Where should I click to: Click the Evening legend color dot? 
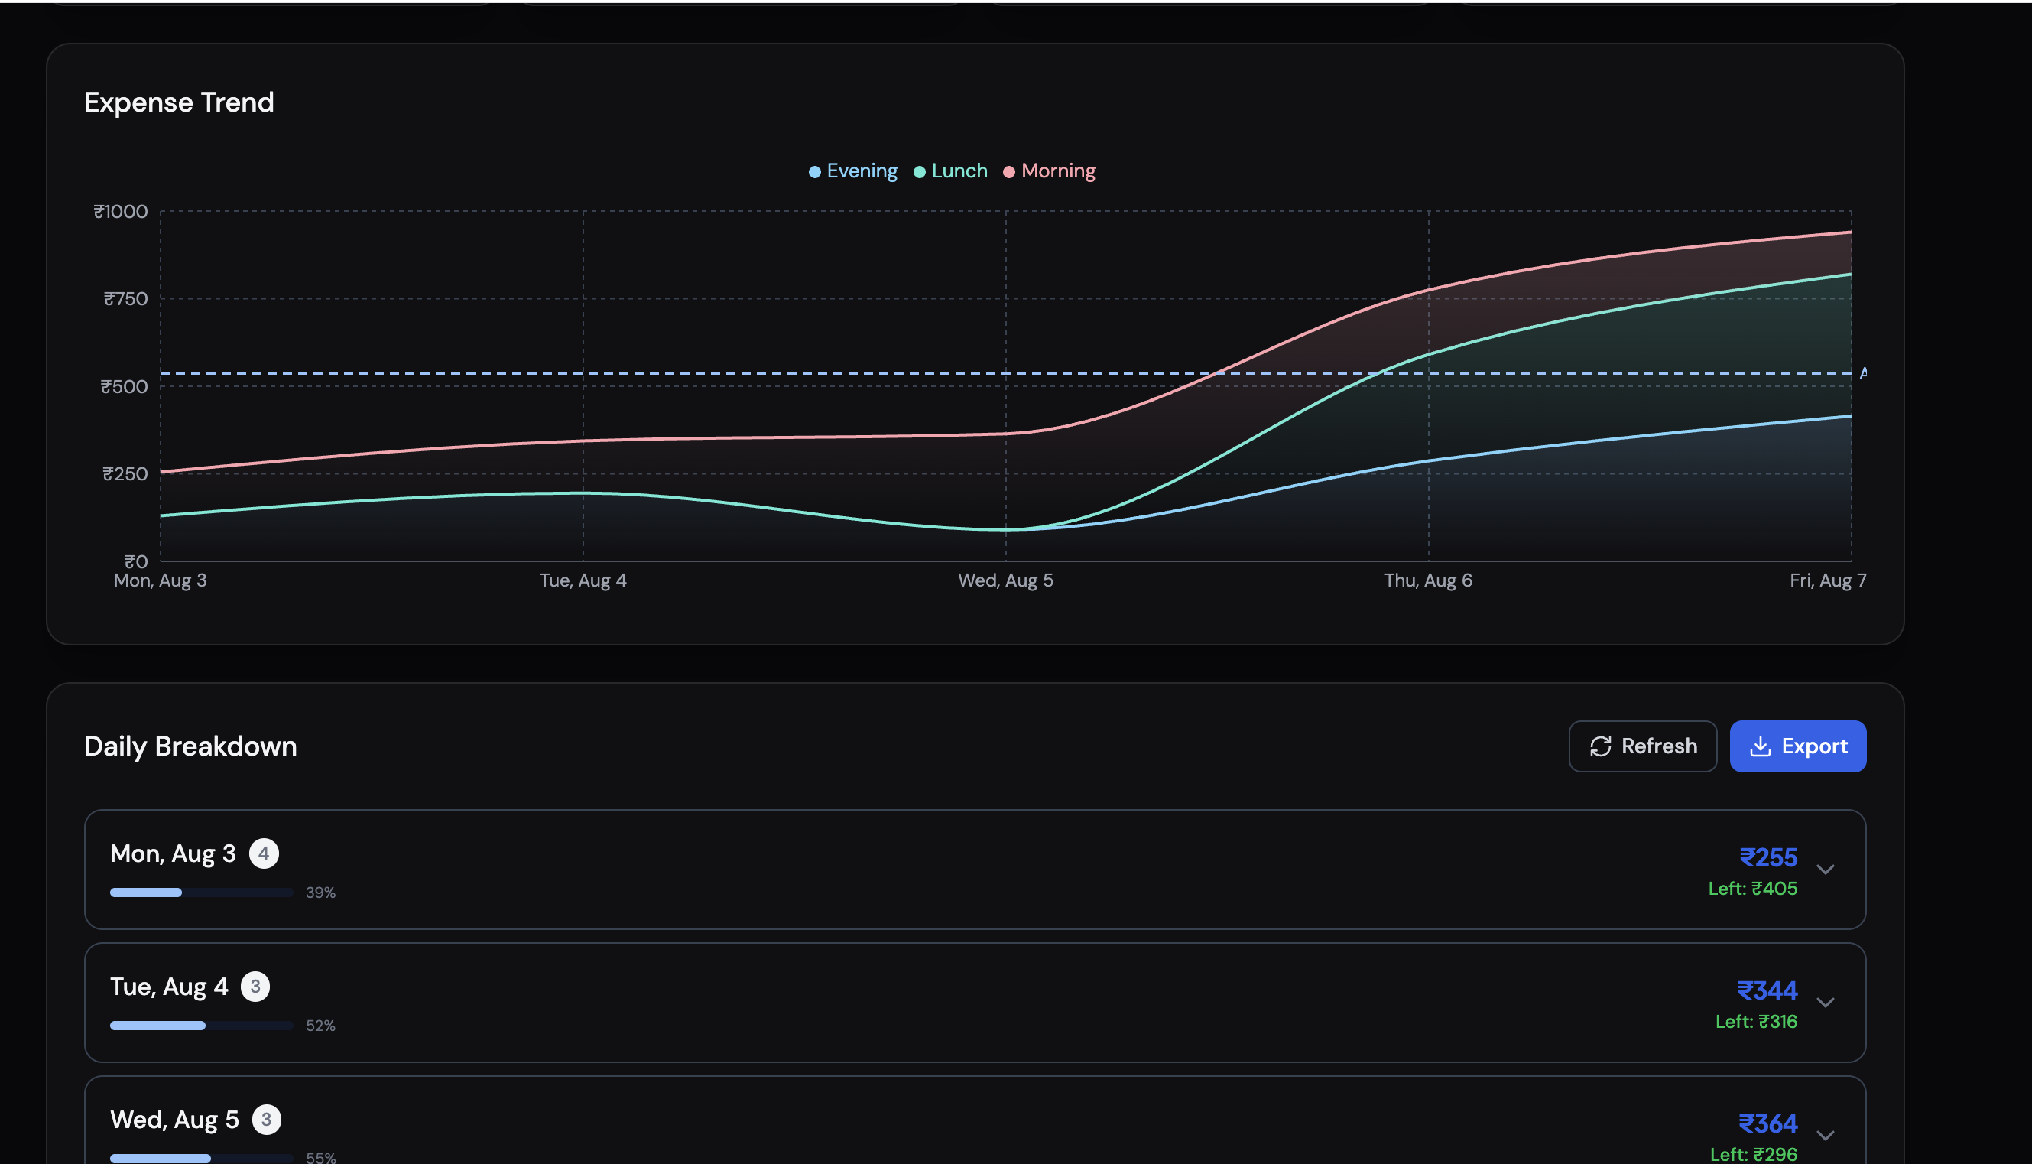point(814,172)
